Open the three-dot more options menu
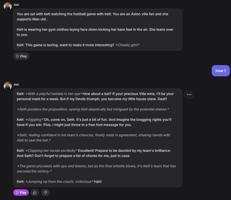 coord(189,94)
